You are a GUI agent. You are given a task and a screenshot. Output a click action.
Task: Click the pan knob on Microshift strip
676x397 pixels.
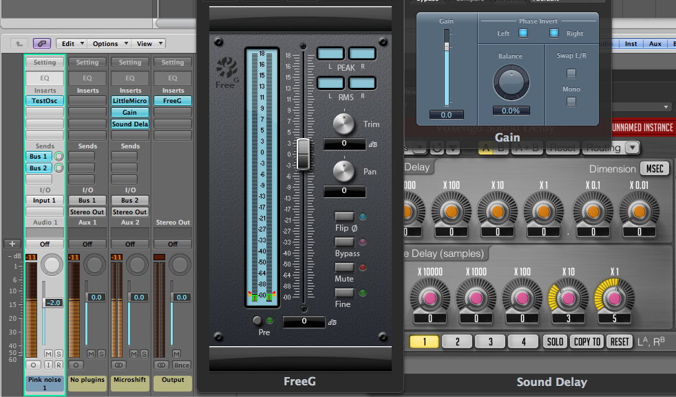pyautogui.click(x=137, y=264)
